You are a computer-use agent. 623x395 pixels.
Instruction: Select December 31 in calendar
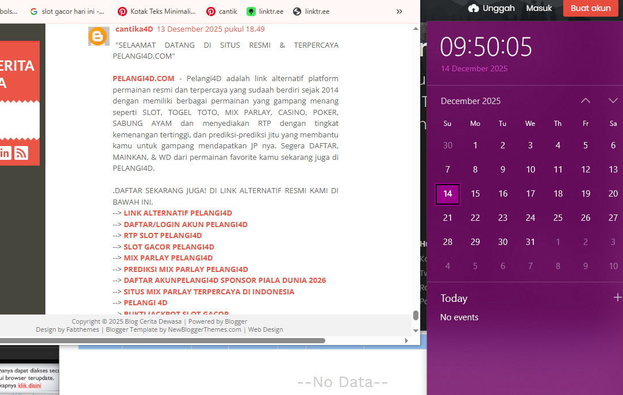[x=530, y=242]
